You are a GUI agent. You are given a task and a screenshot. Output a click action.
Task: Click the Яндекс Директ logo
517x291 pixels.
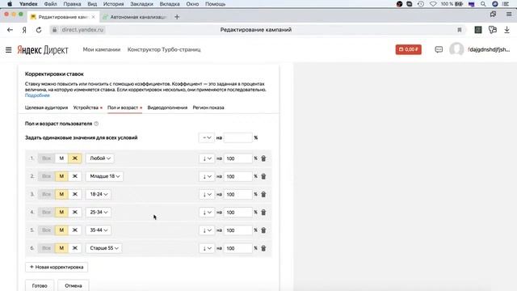pos(43,50)
